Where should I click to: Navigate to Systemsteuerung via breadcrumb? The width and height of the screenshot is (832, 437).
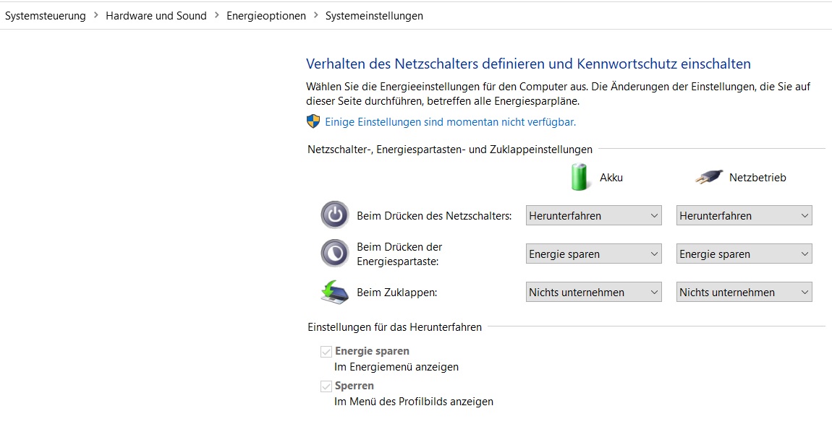pyautogui.click(x=46, y=14)
